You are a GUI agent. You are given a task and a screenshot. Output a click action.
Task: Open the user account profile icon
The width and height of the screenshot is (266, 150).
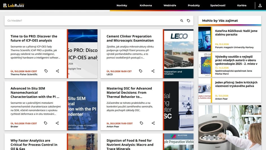tap(260, 5)
